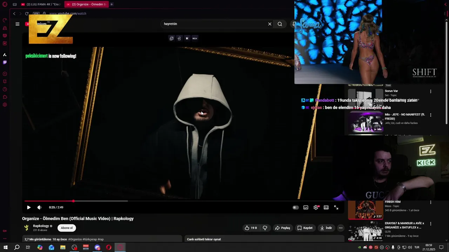Open options for Sorun Var video
This screenshot has width=449, height=252.
[x=431, y=91]
